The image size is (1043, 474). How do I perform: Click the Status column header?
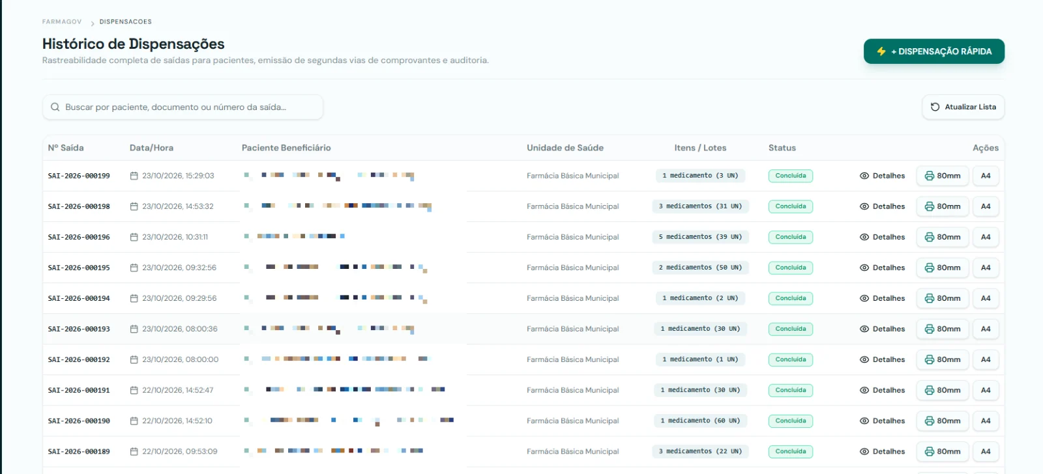tap(782, 148)
